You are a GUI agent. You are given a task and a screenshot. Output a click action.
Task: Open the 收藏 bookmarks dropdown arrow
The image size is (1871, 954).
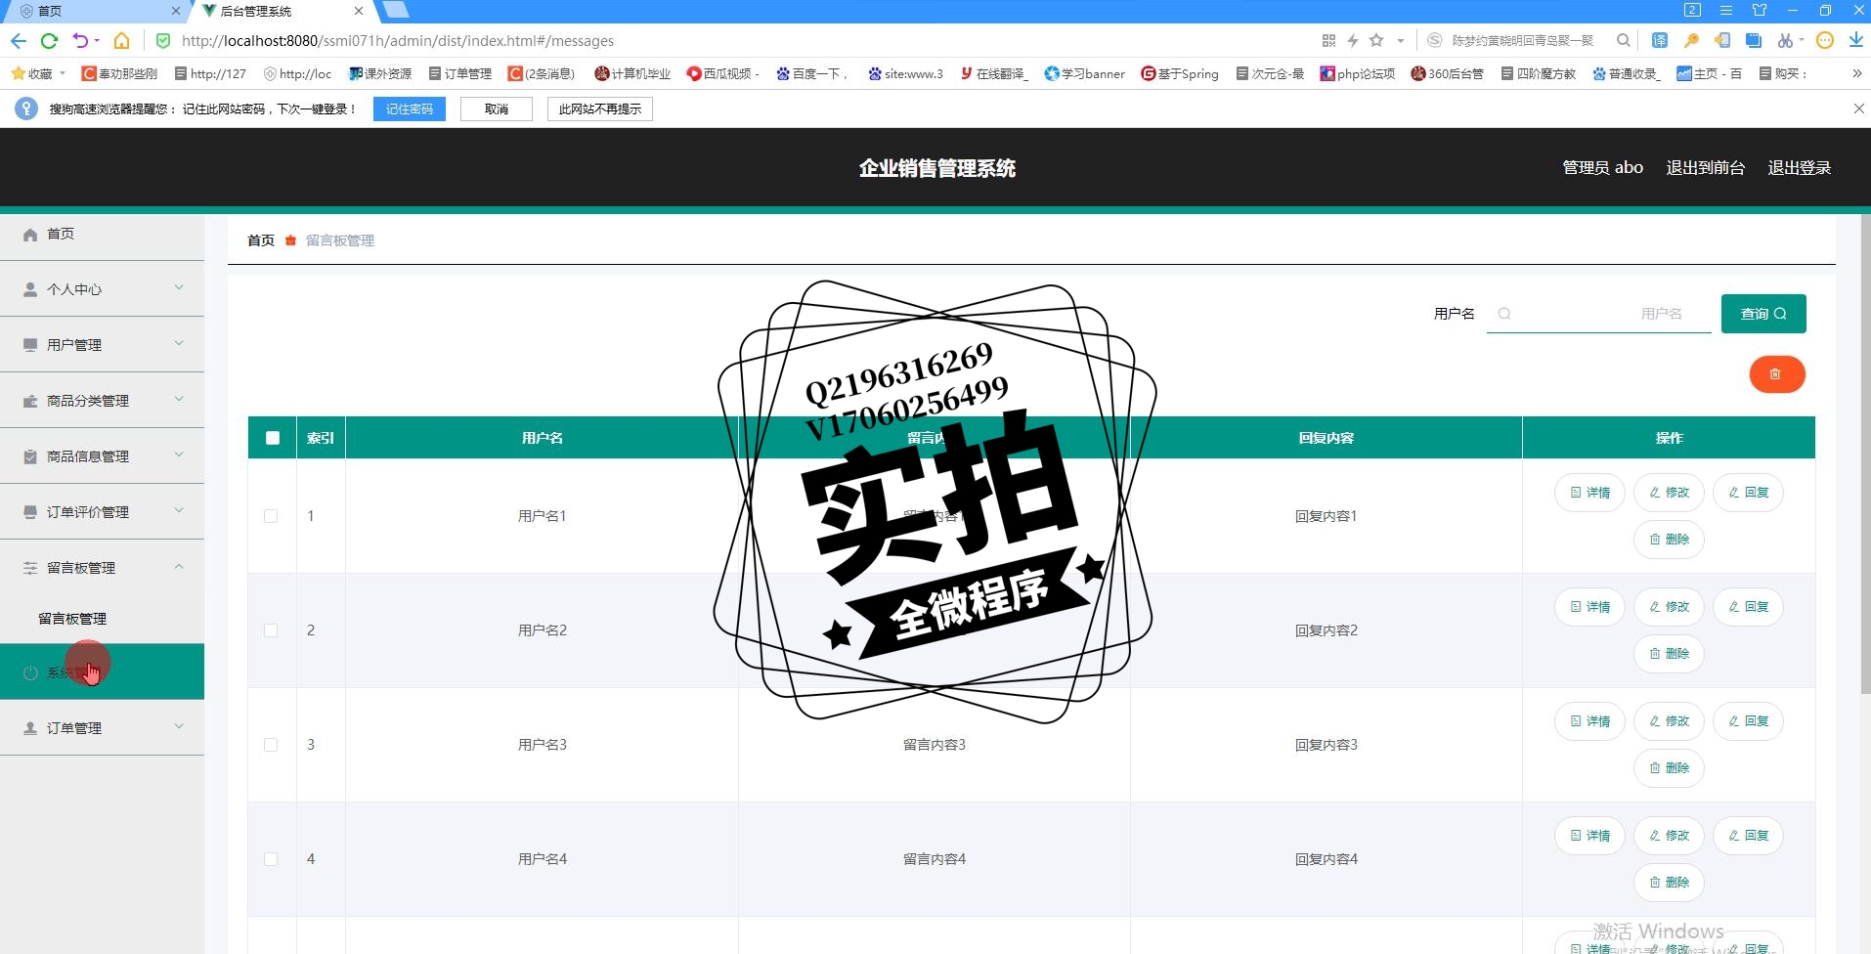[63, 73]
